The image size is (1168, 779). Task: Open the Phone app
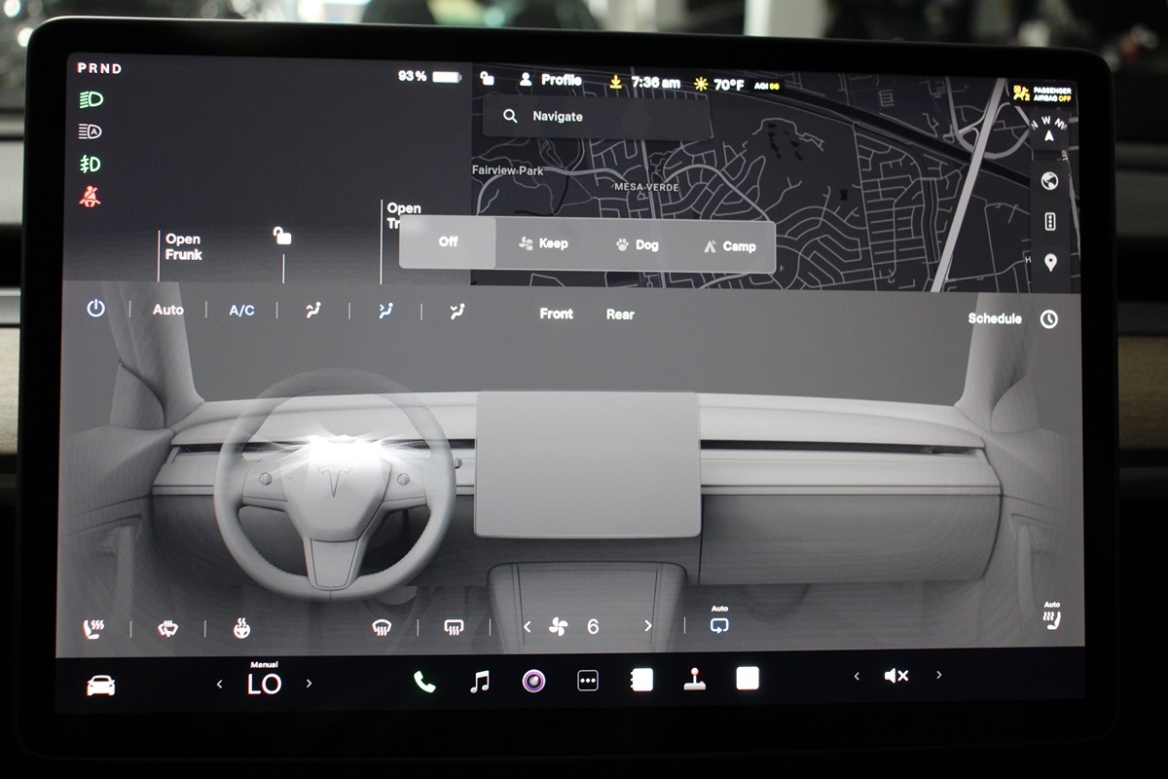click(424, 682)
